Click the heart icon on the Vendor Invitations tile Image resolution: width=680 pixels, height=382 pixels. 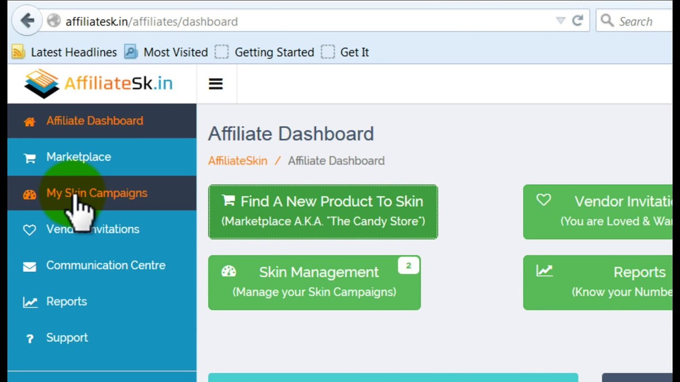pos(543,200)
